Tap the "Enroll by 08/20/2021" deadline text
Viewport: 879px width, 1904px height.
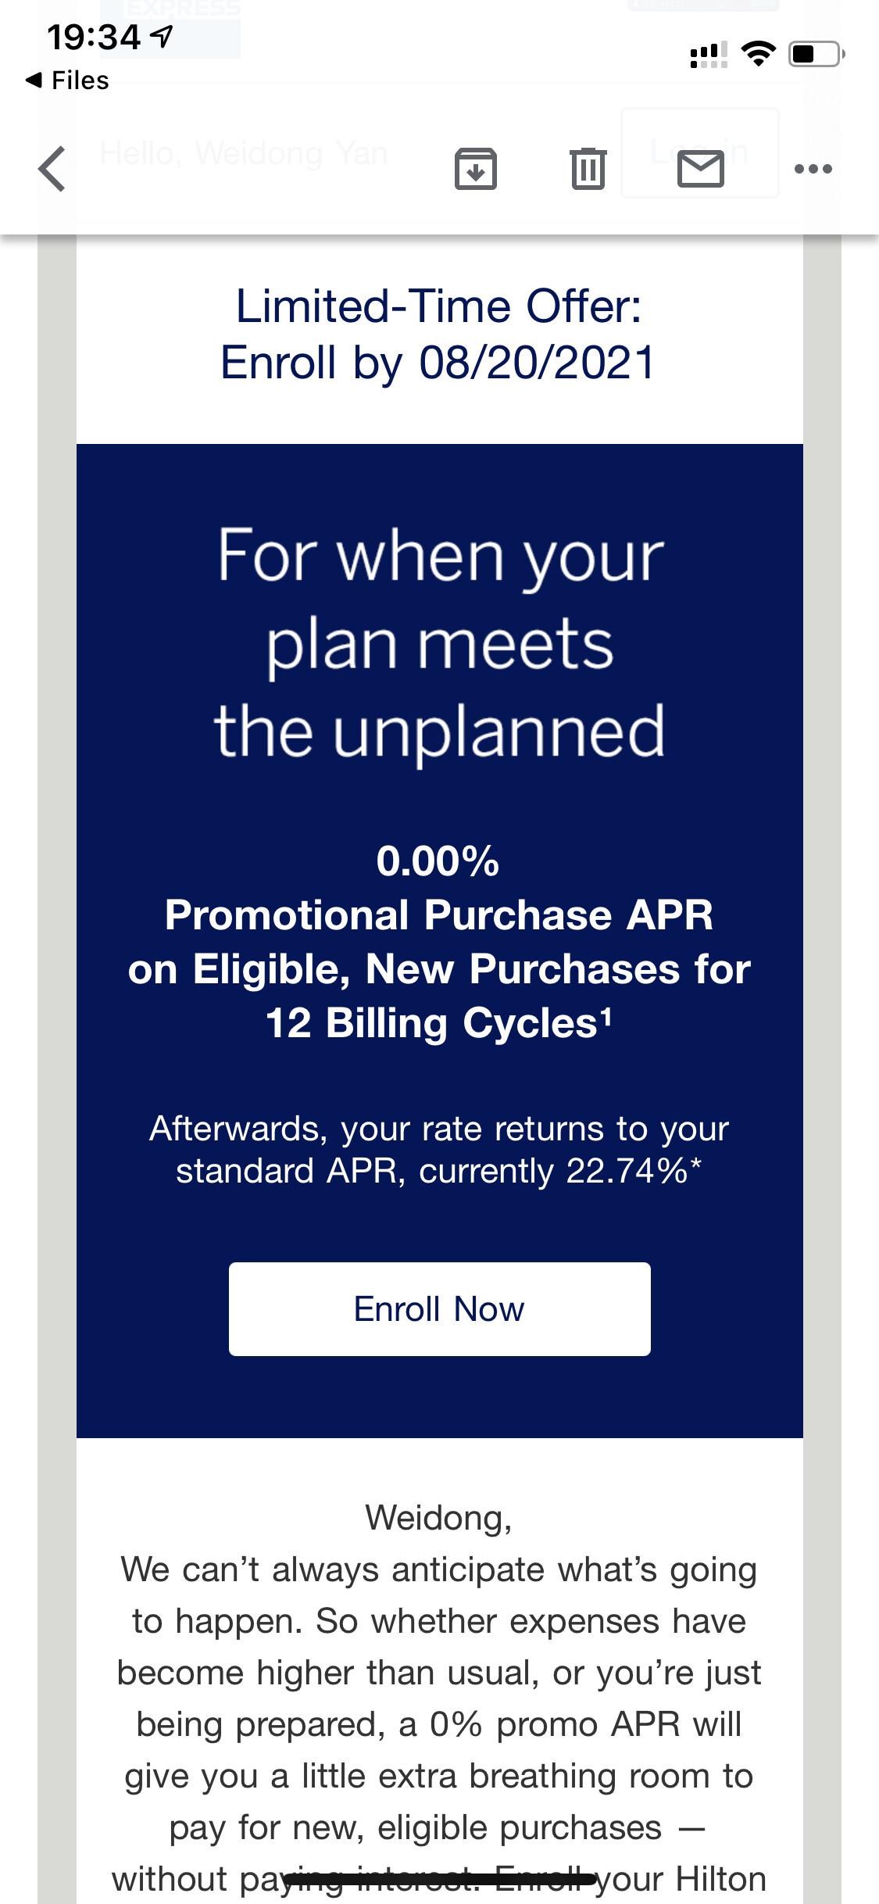click(438, 363)
